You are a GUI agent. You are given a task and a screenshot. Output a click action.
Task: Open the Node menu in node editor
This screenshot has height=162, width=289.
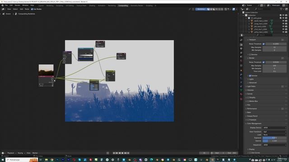pyautogui.click(x=27, y=9)
